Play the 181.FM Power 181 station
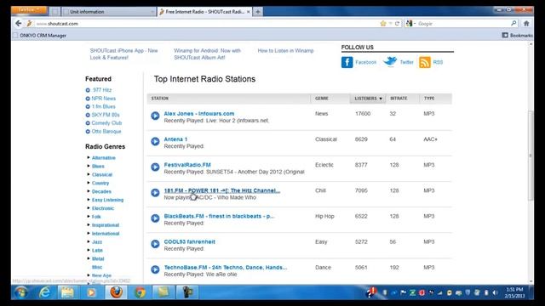The width and height of the screenshot is (545, 306). click(155, 193)
